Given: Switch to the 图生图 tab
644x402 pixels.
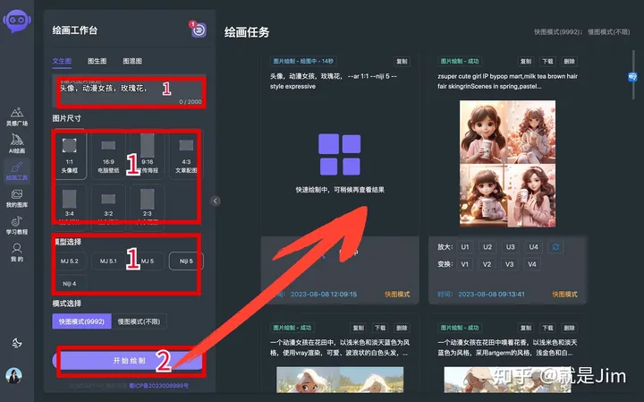Looking at the screenshot, I should [x=97, y=62].
